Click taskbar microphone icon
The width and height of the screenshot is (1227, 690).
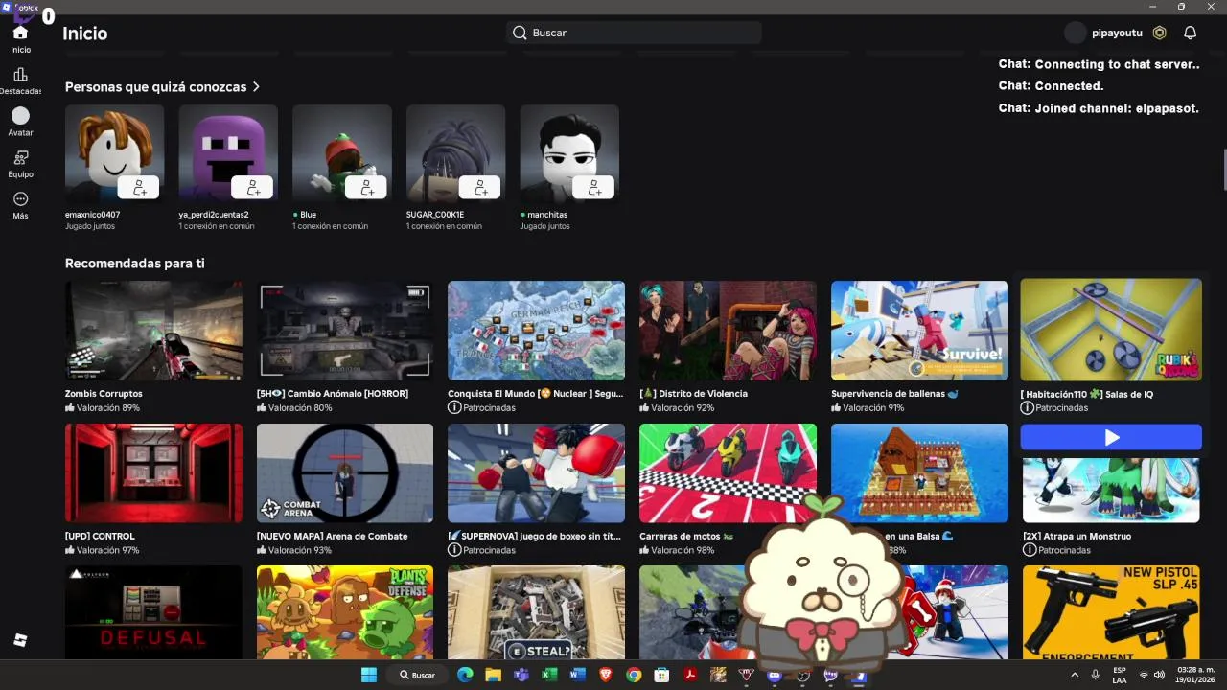[1095, 675]
